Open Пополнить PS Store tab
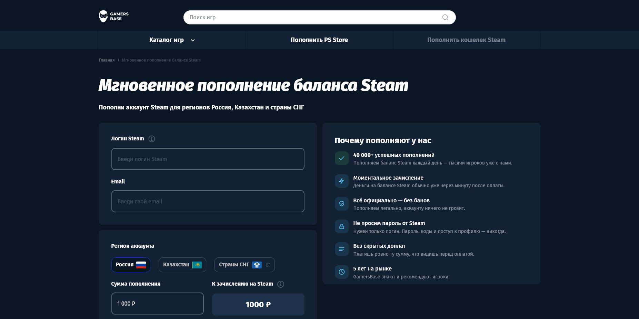Viewport: 639px width, 319px height. (x=319, y=40)
